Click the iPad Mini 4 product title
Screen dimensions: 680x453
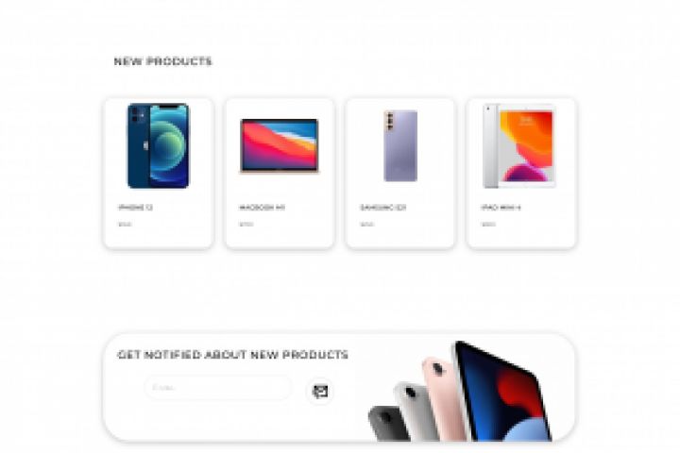pos(501,208)
